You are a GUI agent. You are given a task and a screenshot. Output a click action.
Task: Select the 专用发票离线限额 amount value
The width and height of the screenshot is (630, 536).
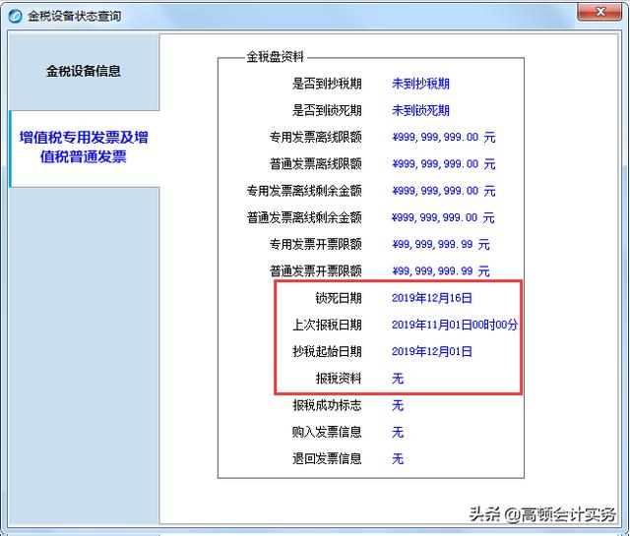click(x=444, y=137)
